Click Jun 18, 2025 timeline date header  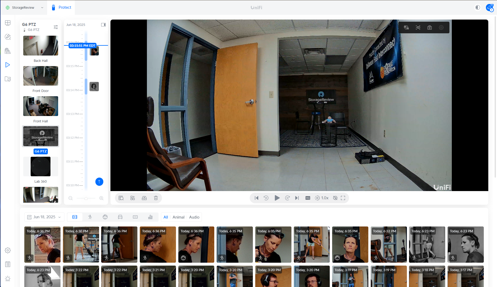coord(76,25)
